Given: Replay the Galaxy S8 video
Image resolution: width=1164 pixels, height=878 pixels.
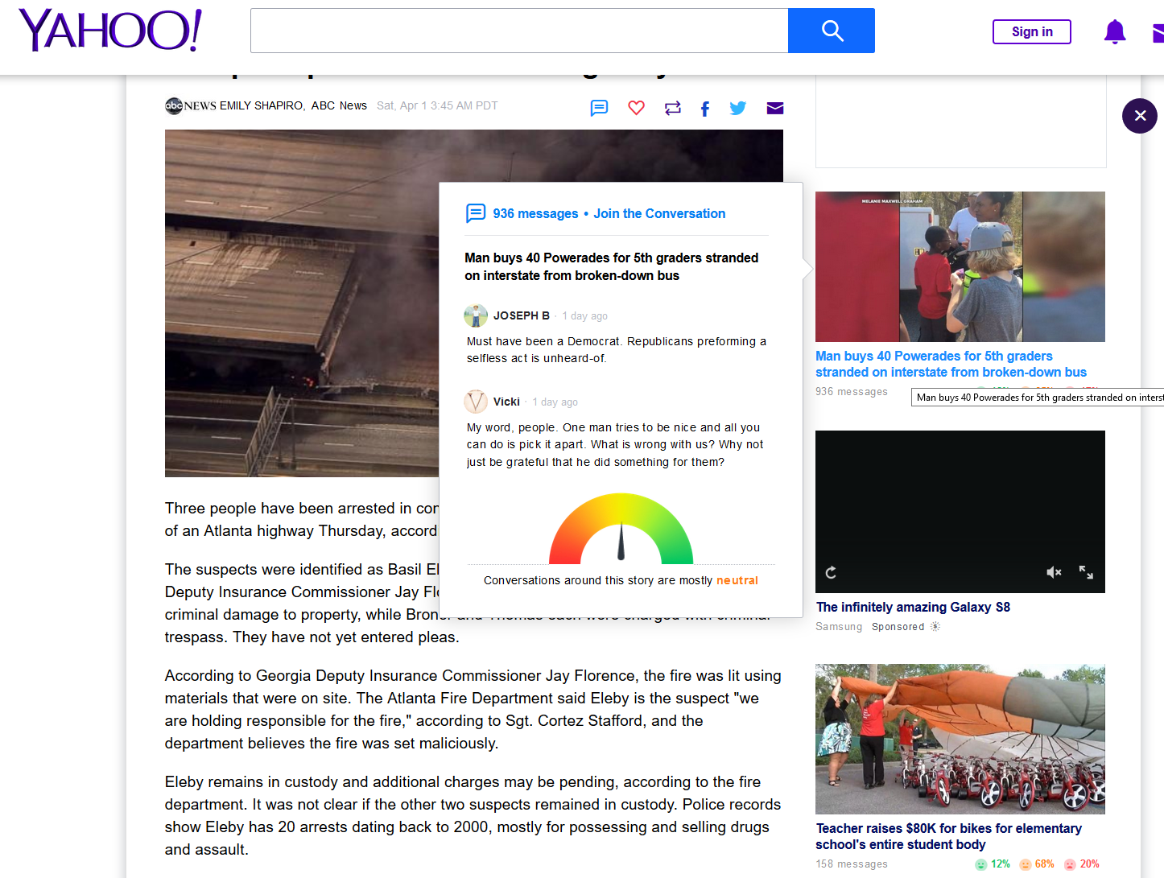Looking at the screenshot, I should click(831, 572).
